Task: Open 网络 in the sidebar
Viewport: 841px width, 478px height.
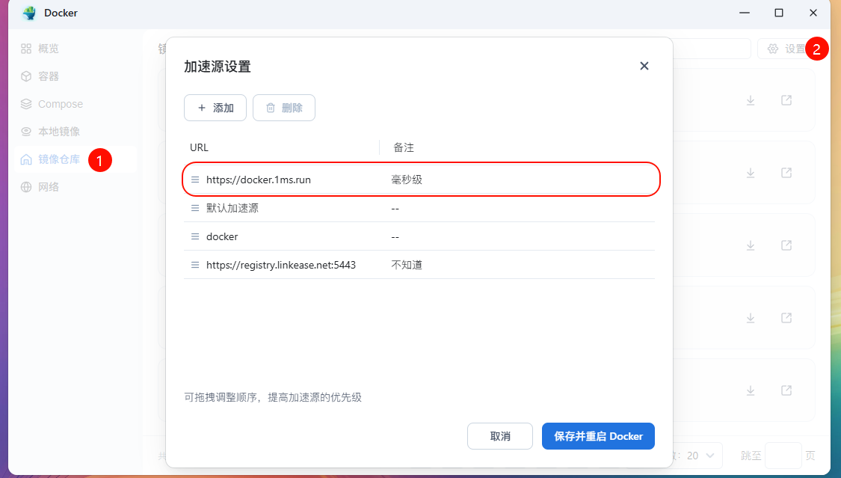Action: 75,187
